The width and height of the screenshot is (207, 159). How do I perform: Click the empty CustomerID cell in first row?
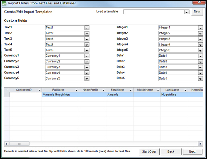[x=26, y=95]
